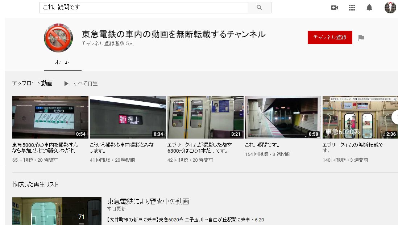
Task: Click the 140 回視聴・3 週間前 metadata
Action: pos(345,160)
